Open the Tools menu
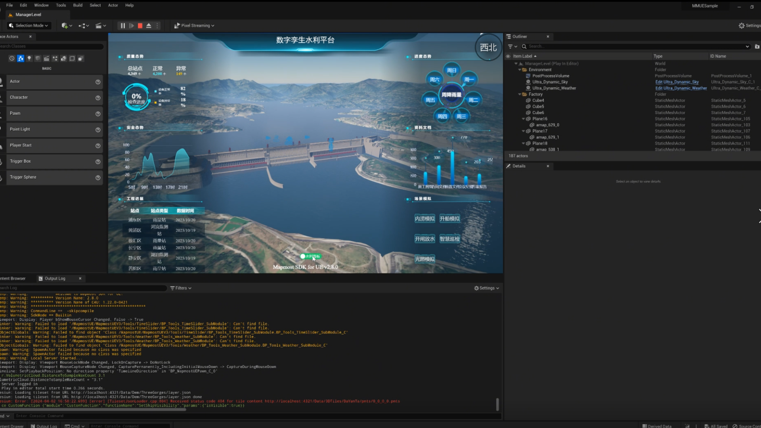 click(61, 5)
